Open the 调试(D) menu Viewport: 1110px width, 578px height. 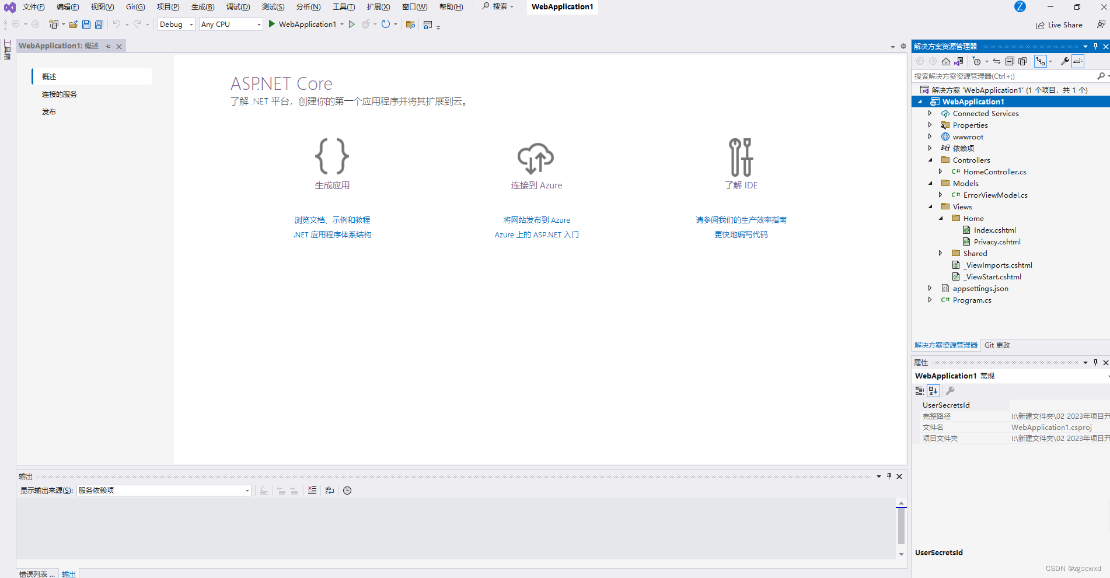pos(238,7)
